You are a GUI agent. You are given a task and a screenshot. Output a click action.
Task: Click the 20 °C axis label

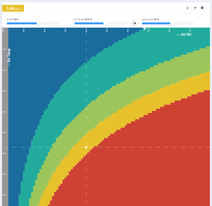(5, 112)
